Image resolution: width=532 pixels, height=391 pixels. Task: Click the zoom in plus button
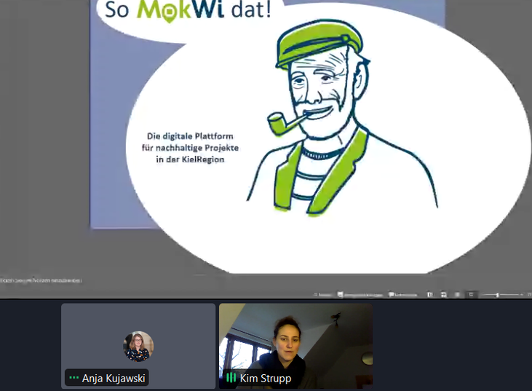[522, 295]
